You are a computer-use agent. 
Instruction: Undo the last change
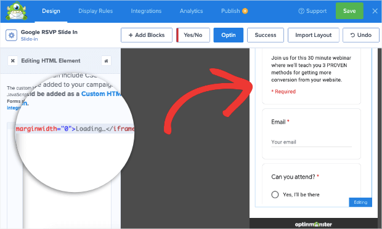point(361,35)
